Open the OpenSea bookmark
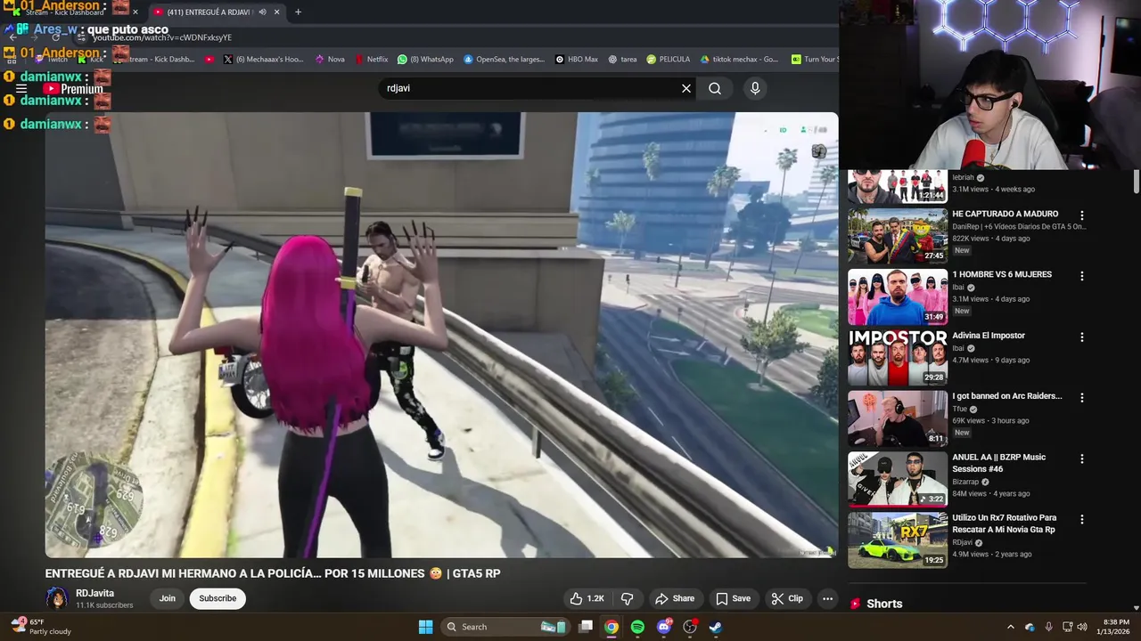The width and height of the screenshot is (1141, 641). (x=504, y=60)
